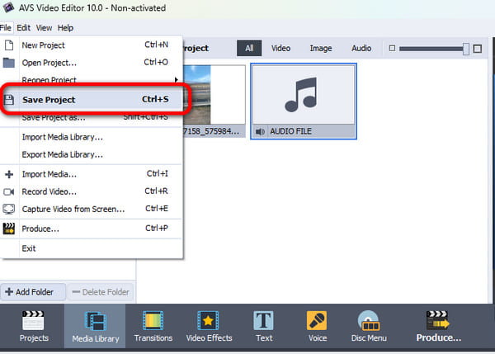This screenshot has width=495, height=354.
Task: Open the View menu
Action: coord(44,28)
